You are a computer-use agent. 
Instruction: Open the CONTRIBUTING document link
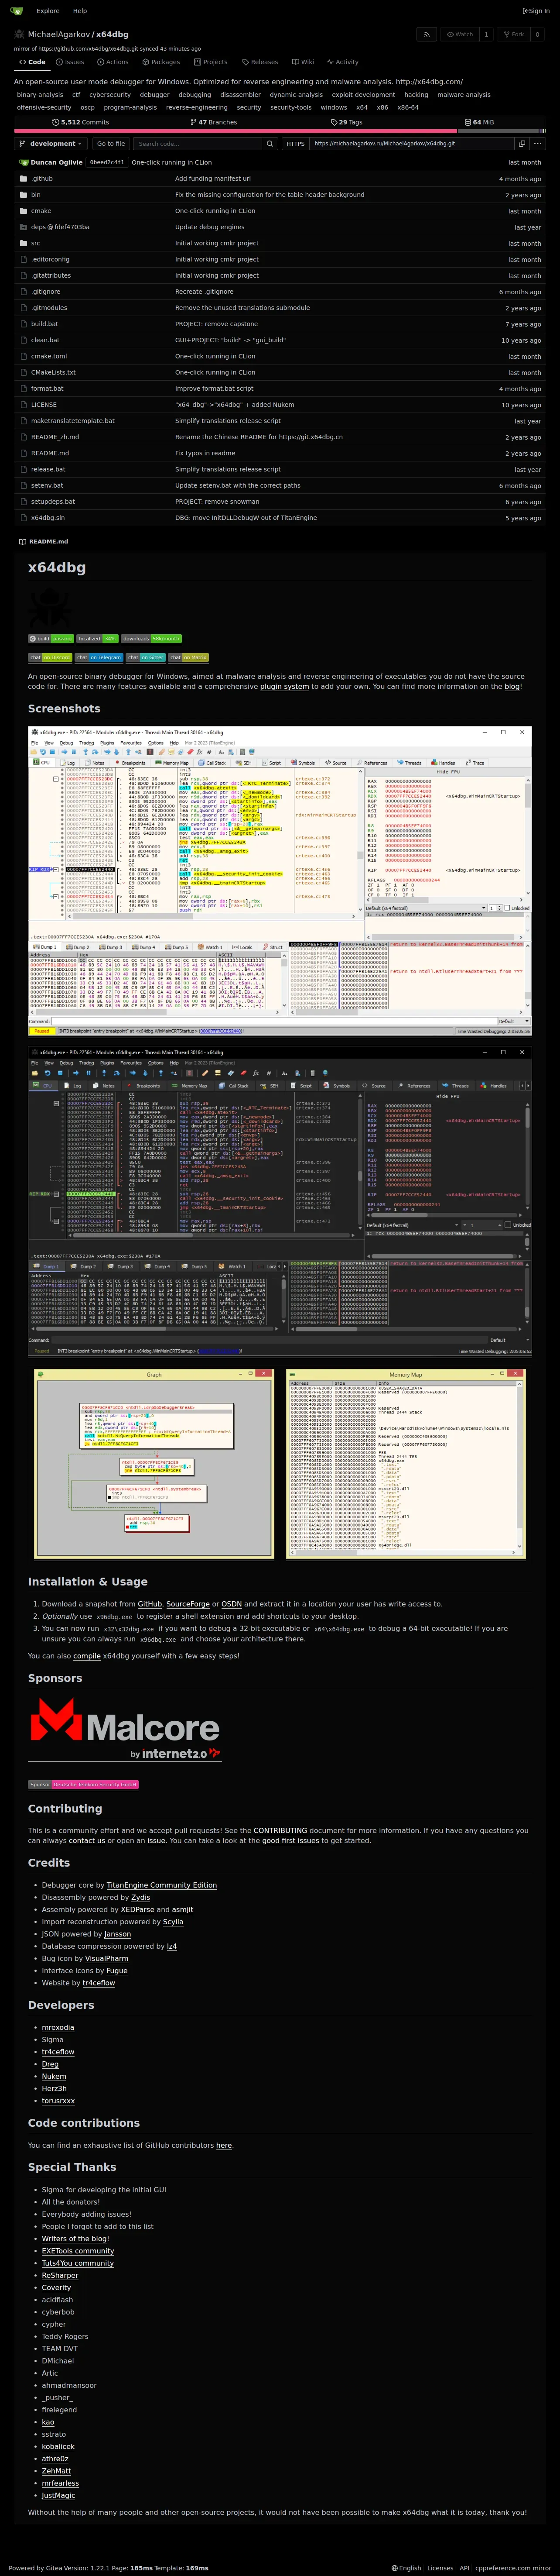[x=280, y=1830]
